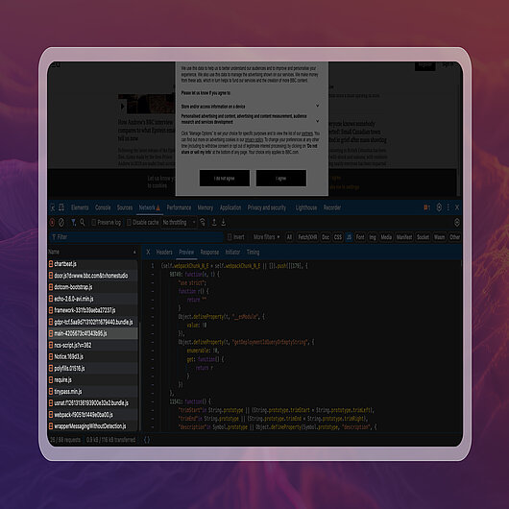Open the Performance panel tab
This screenshot has height=509, width=509.
[x=179, y=207]
